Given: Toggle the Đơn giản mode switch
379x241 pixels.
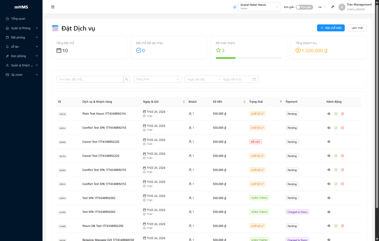Looking at the screenshot, I should click(x=304, y=7).
